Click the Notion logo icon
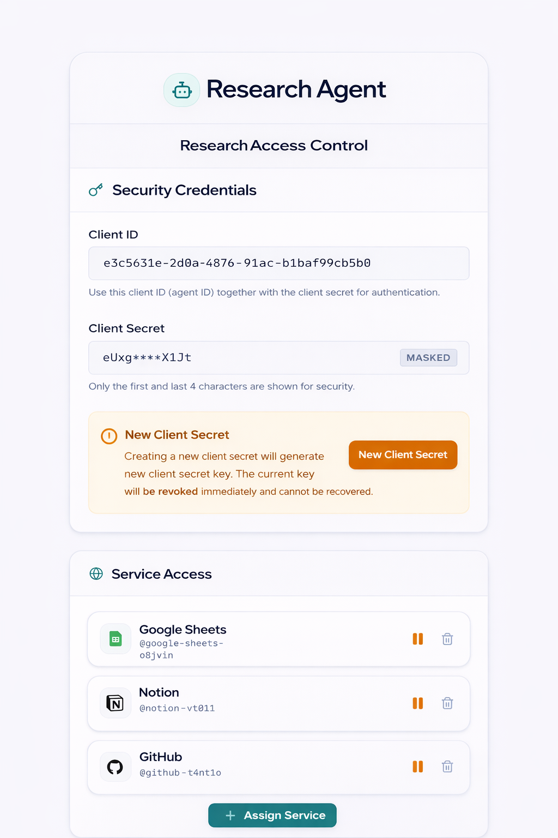Viewport: 558px width, 838px height. 116,703
